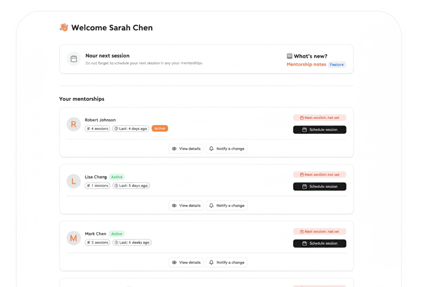Notify a change for Lisa Chang
Screen dimensions: 431x287
[227, 206]
